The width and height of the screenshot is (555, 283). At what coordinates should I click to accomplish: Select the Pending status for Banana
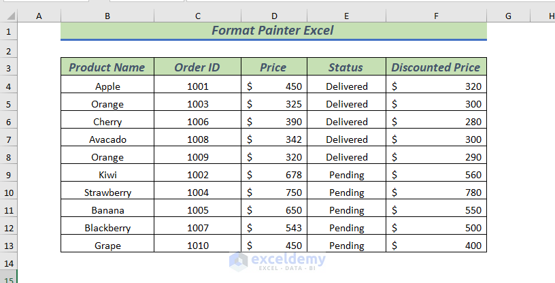click(x=346, y=210)
